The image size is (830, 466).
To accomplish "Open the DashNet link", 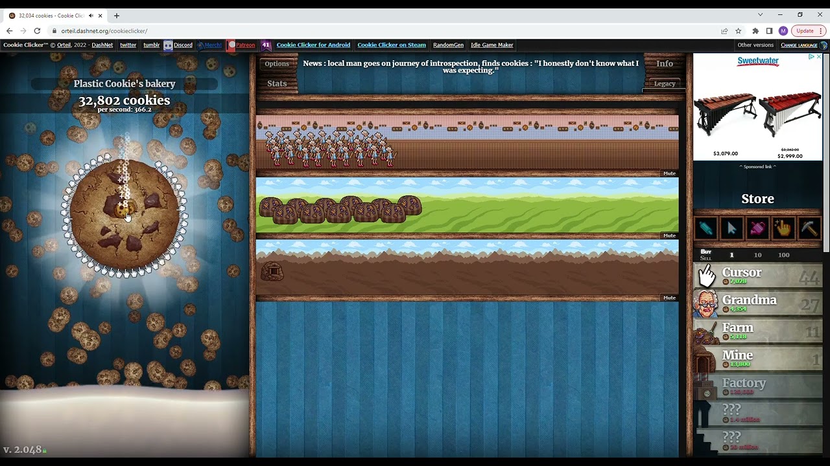I will tap(102, 45).
